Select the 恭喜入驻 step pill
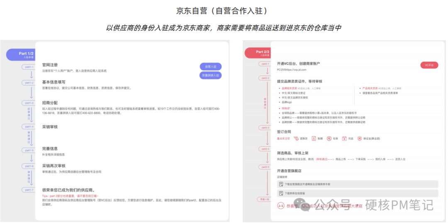The width and height of the screenshot is (448, 223). pyautogui.click(x=264, y=199)
